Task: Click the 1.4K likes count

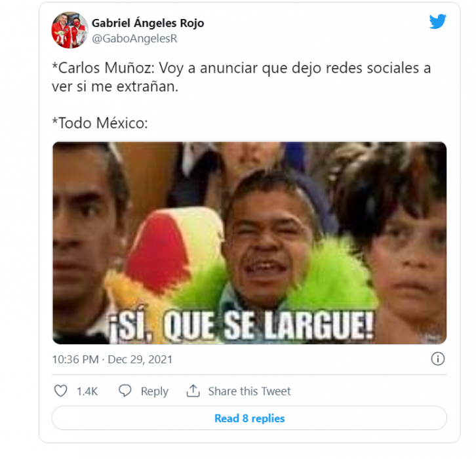Action: pyautogui.click(x=87, y=391)
